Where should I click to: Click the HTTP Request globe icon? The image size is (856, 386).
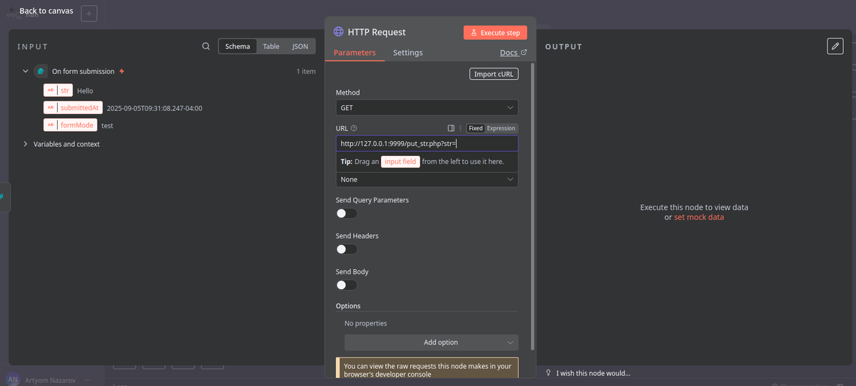point(338,32)
